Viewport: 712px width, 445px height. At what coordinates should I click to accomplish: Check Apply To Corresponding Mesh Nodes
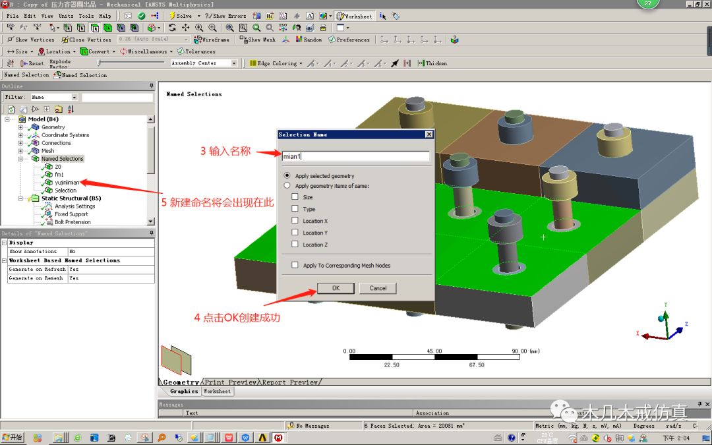point(295,264)
